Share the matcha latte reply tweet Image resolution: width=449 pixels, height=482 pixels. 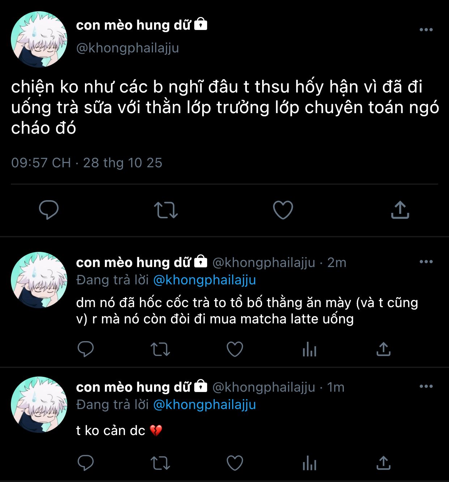(384, 349)
